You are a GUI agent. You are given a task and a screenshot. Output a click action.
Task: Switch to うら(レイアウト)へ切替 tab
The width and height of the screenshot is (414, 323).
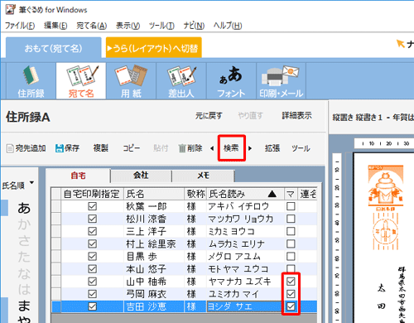(x=154, y=48)
